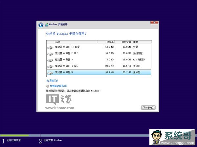Click the Windows Setup program icon
The height and width of the screenshot is (147, 197).
pos(47,25)
